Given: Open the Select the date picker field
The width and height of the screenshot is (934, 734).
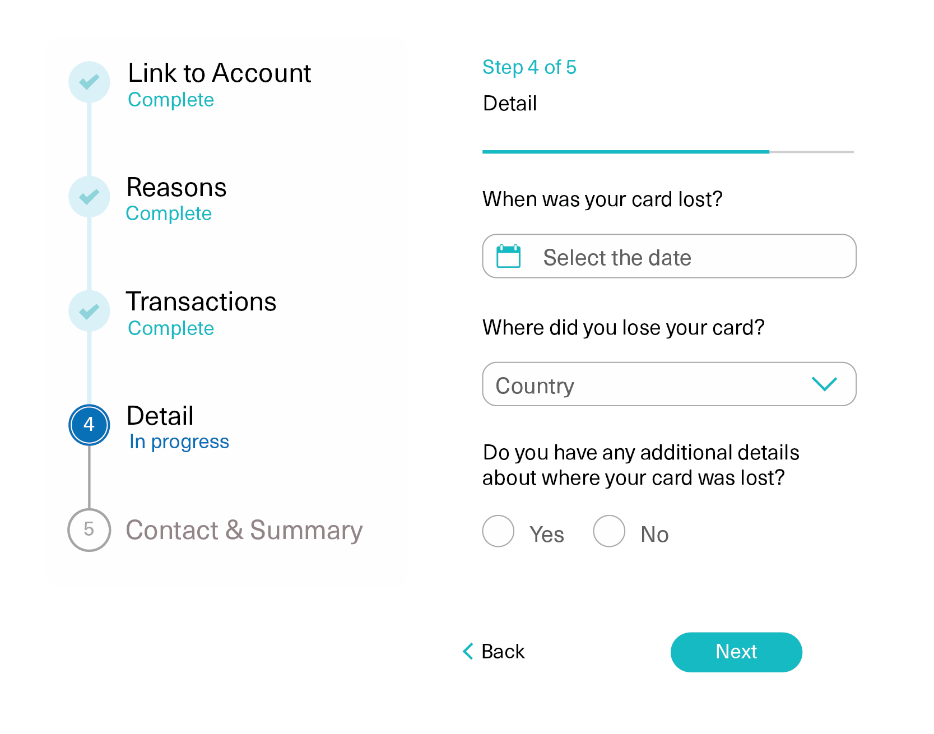Looking at the screenshot, I should 669,257.
